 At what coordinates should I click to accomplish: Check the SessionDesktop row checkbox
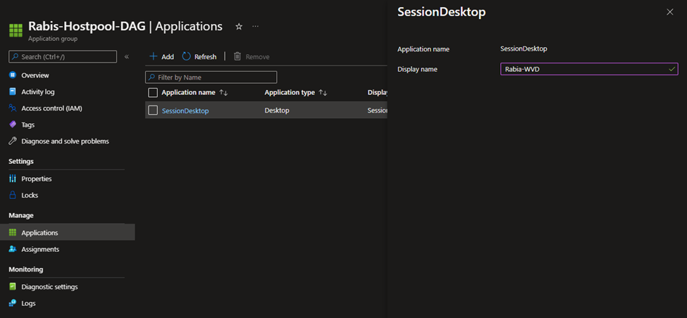coord(153,110)
